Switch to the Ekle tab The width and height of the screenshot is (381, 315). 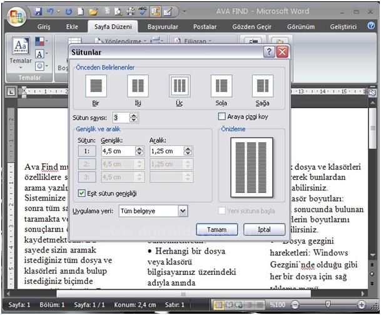pyautogui.click(x=72, y=27)
